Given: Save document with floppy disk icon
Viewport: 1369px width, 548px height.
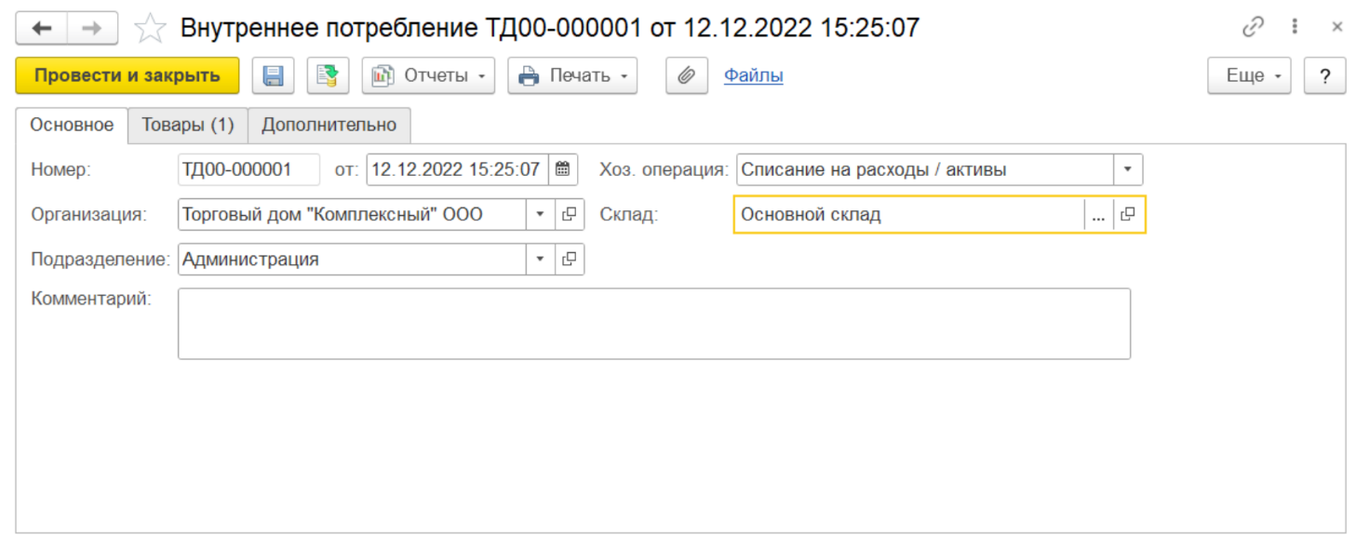Looking at the screenshot, I should 273,76.
